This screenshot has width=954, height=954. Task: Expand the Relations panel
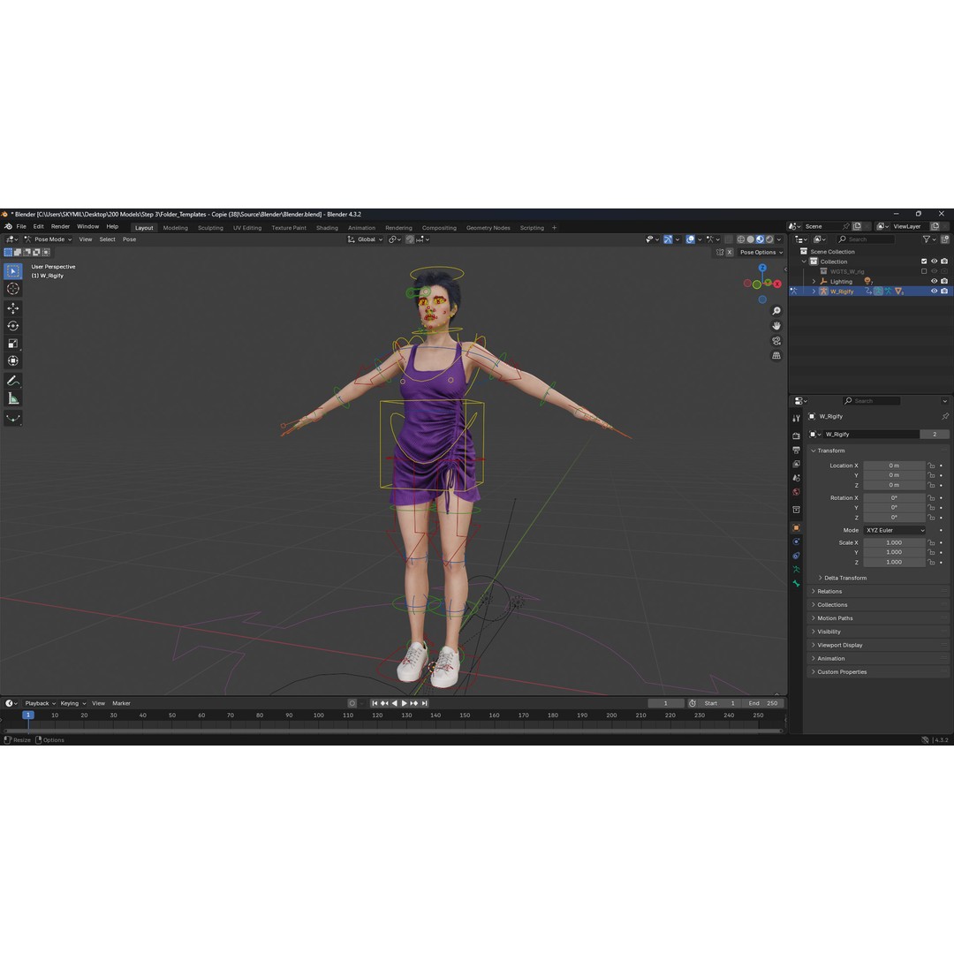coord(829,591)
